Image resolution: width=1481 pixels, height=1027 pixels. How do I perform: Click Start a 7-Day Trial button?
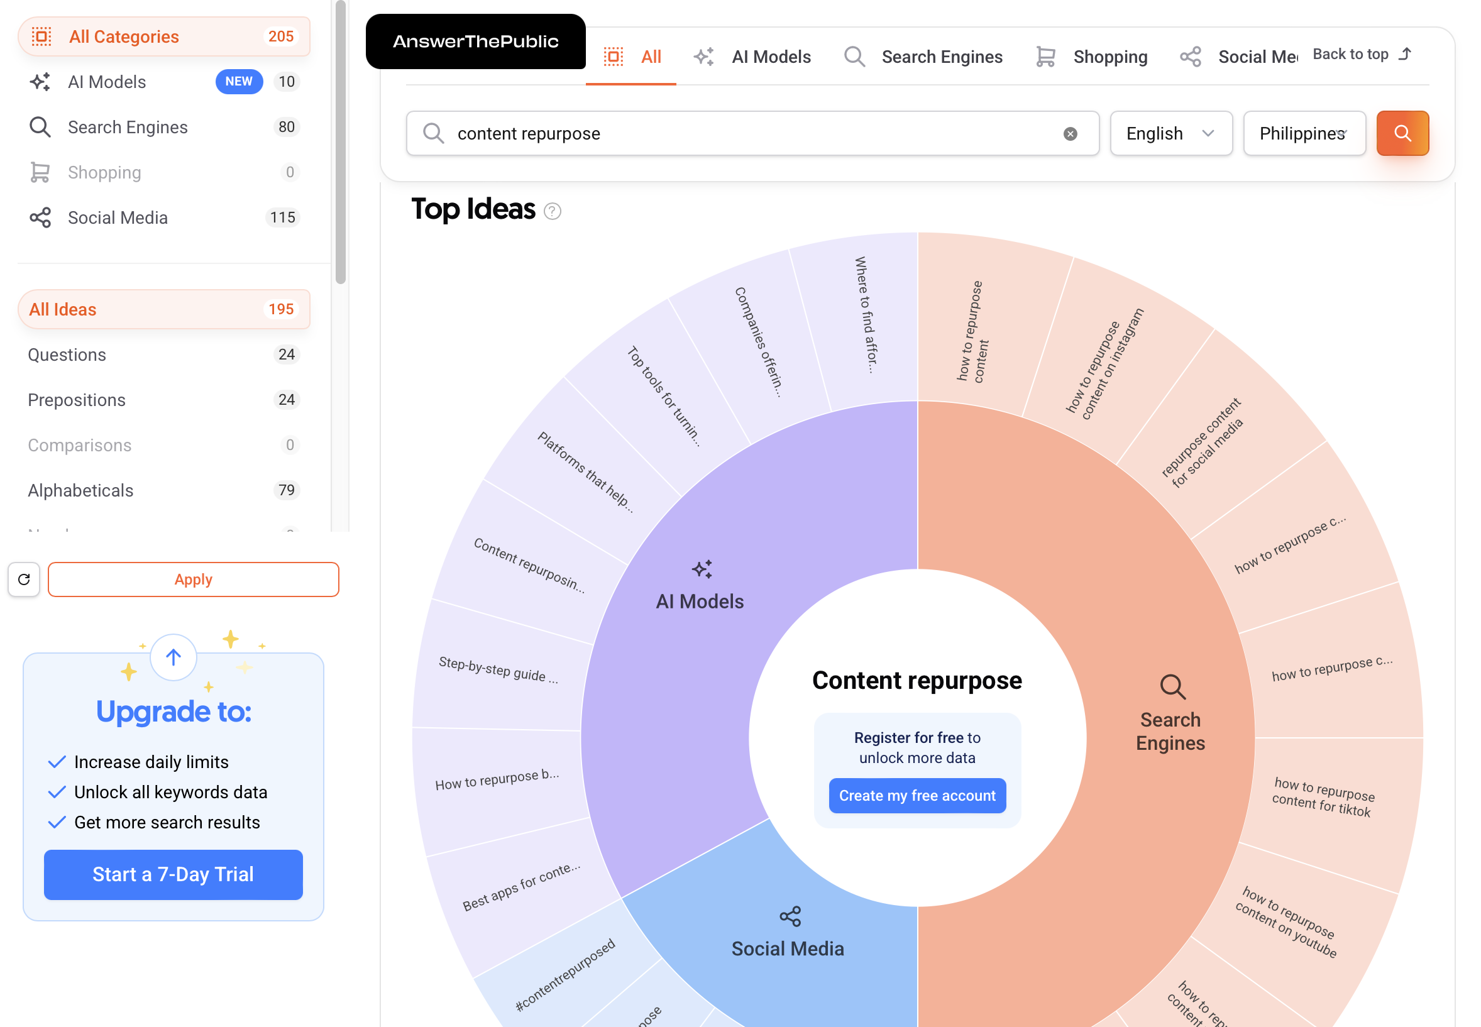tap(173, 874)
